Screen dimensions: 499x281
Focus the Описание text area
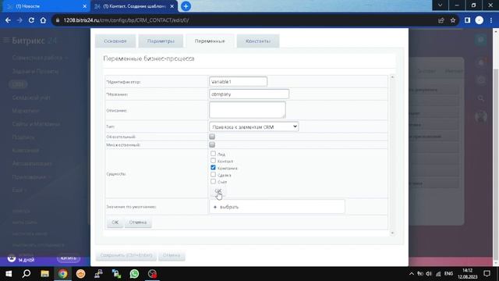tap(247, 110)
